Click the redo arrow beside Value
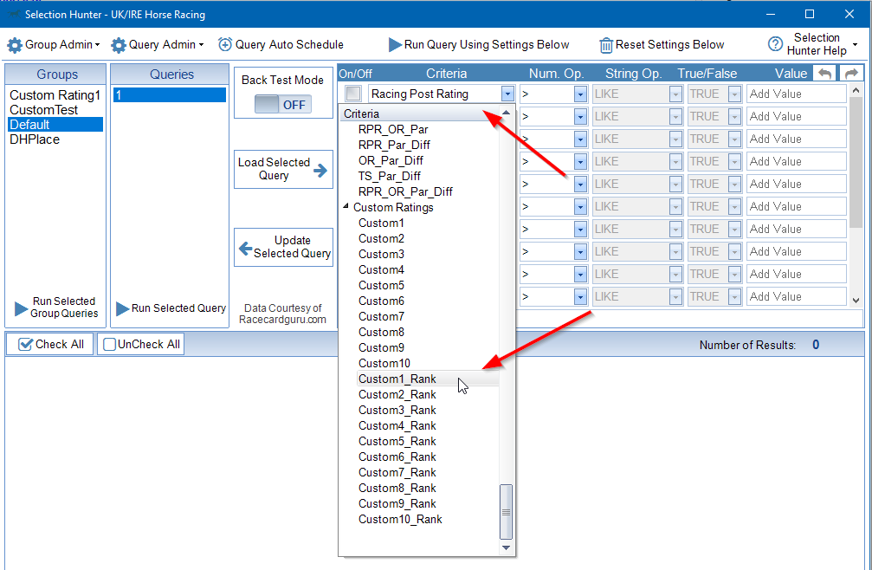 851,74
